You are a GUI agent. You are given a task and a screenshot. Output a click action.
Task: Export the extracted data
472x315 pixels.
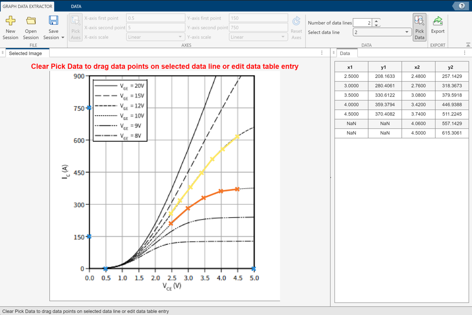click(x=438, y=25)
